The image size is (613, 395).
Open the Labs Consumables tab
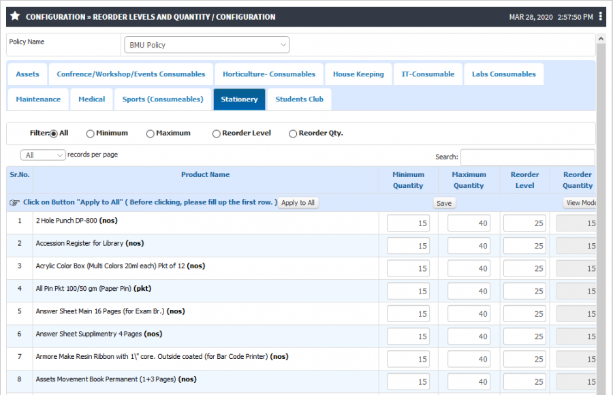(x=504, y=74)
